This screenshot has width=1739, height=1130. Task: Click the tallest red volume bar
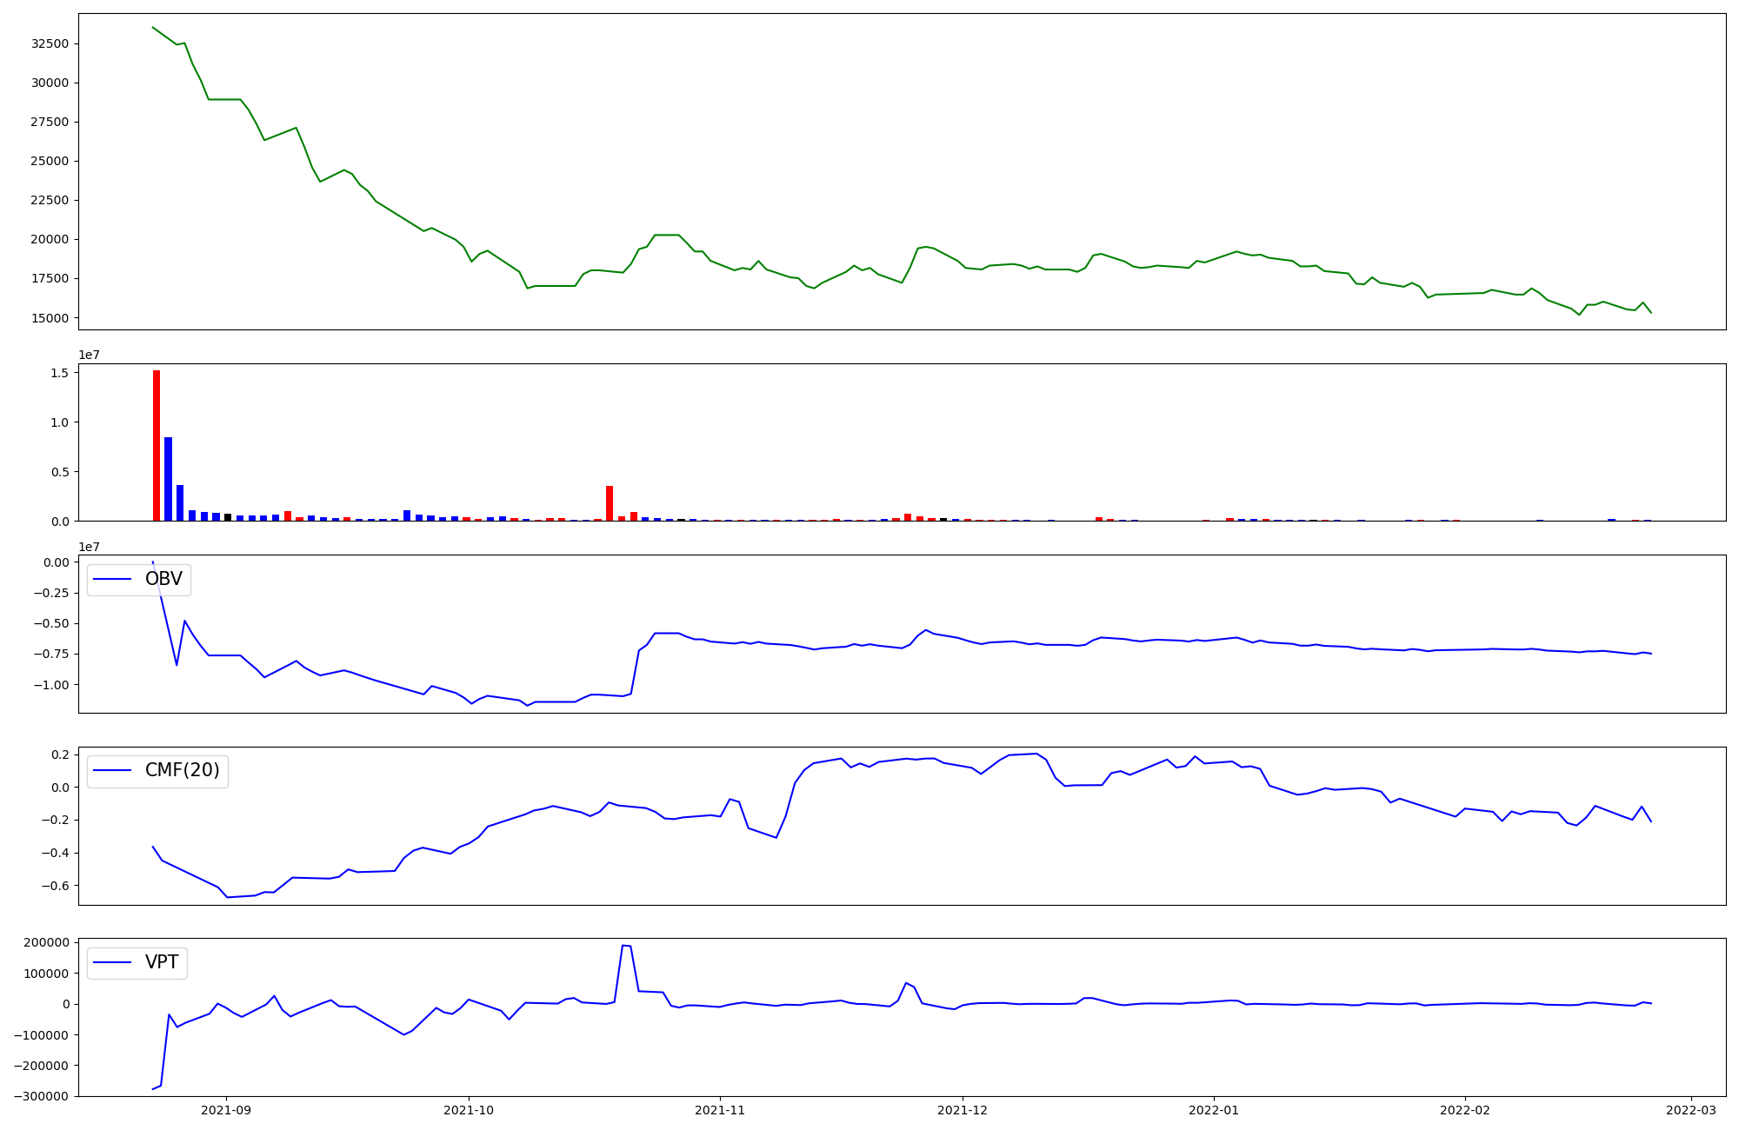pyautogui.click(x=157, y=445)
